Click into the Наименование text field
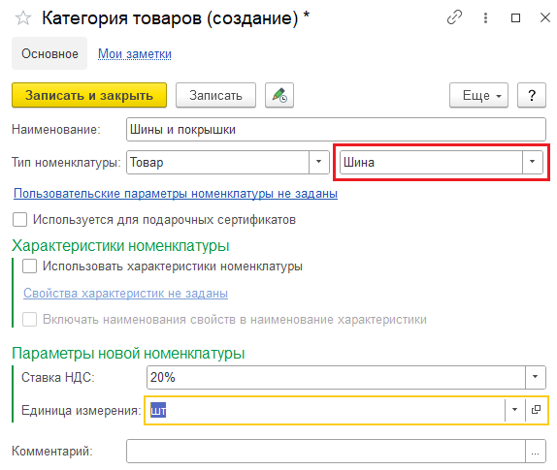Image resolution: width=557 pixels, height=470 pixels. [x=336, y=130]
